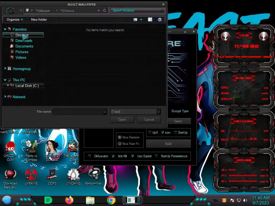This screenshot has width=275, height=206.
Task: Click the Open button in dialog
Action: pyautogui.click(x=122, y=120)
